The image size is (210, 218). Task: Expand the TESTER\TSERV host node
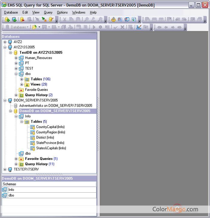(x=5, y=170)
